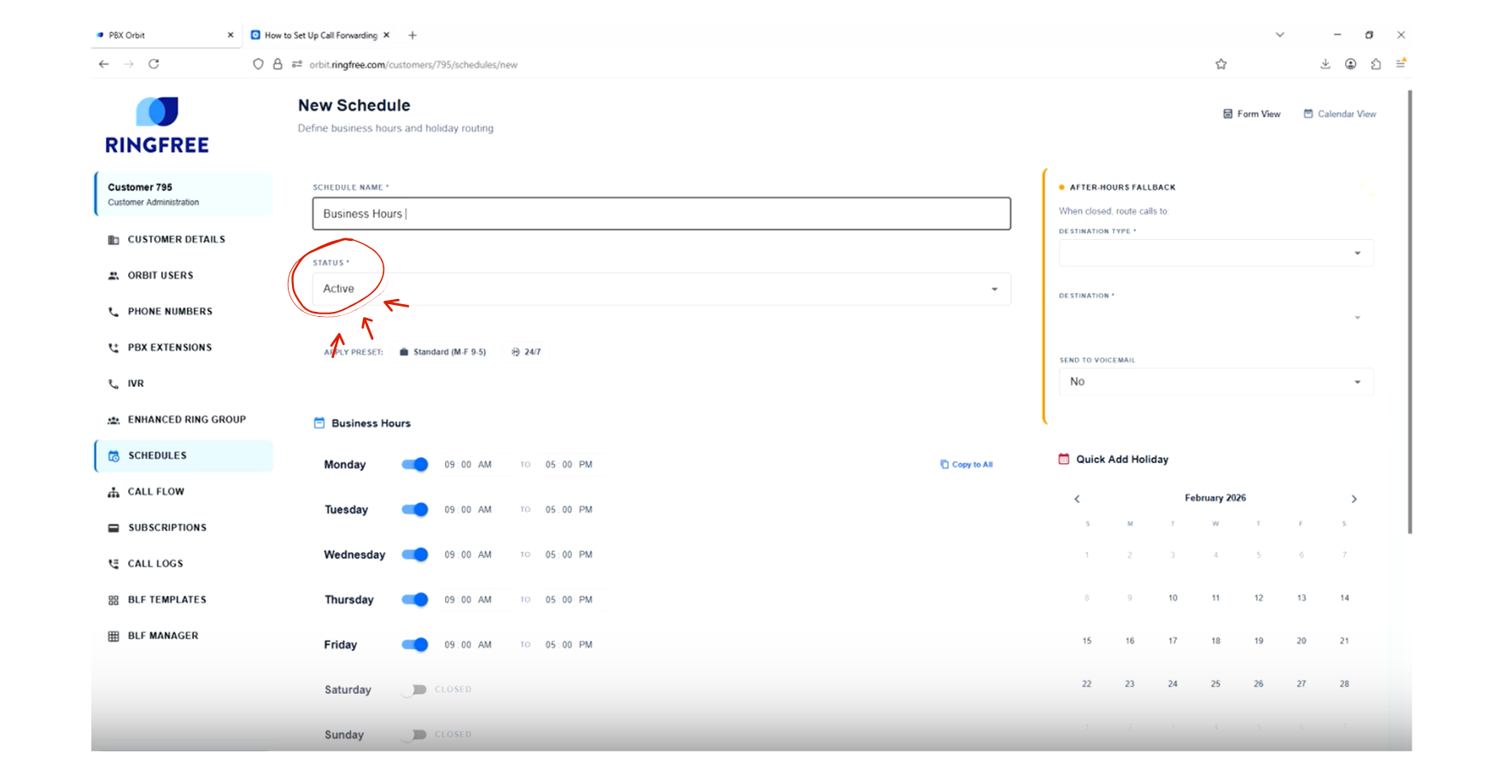The image size is (1503, 774).
Task: Disable the Monday business hours toggle
Action: (x=415, y=465)
